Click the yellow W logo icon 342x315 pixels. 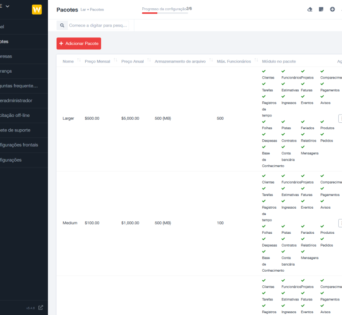point(37,10)
